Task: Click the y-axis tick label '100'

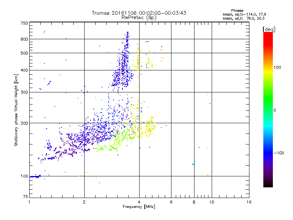Action: pyautogui.click(x=24, y=176)
